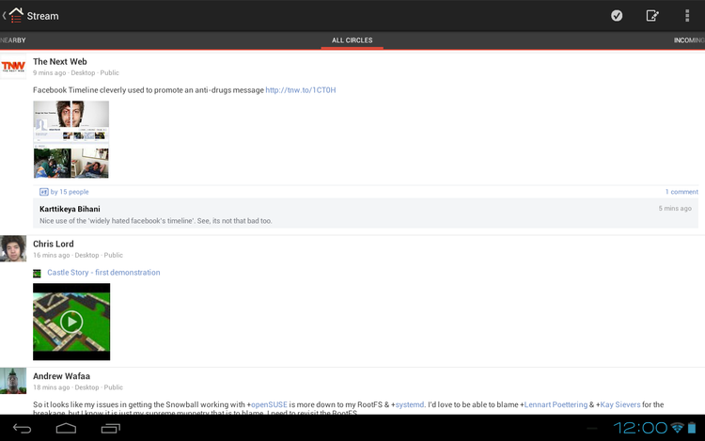Tap the Stream home icon
Image resolution: width=705 pixels, height=441 pixels.
pyautogui.click(x=16, y=15)
